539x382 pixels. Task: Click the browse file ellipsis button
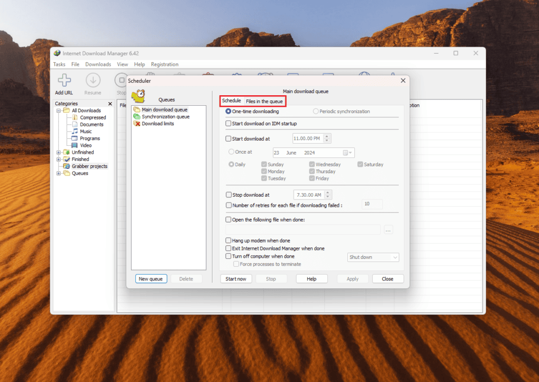(388, 230)
